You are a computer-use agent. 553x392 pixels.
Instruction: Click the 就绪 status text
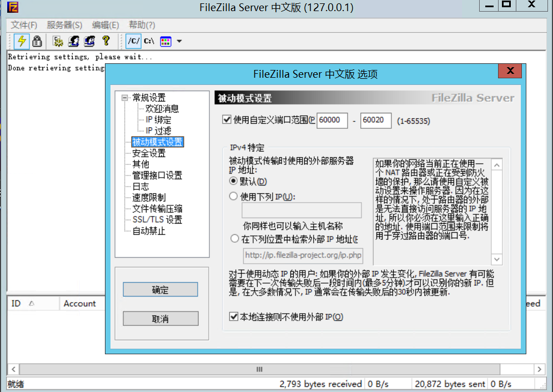click(16, 384)
